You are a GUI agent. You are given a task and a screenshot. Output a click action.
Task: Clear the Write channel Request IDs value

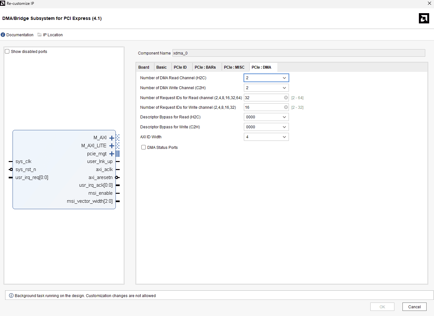[286, 107]
